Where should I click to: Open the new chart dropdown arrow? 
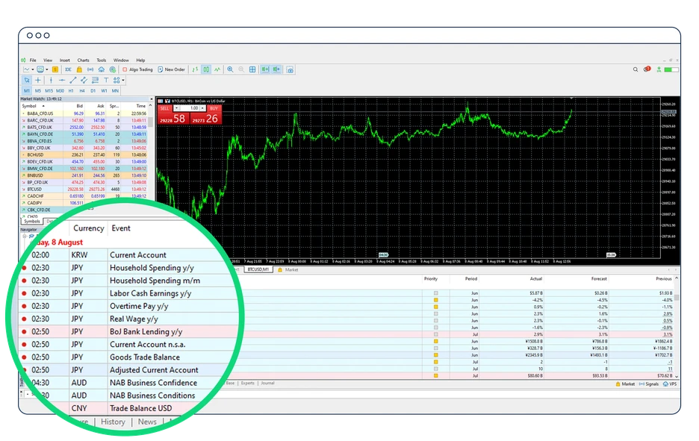click(x=33, y=69)
